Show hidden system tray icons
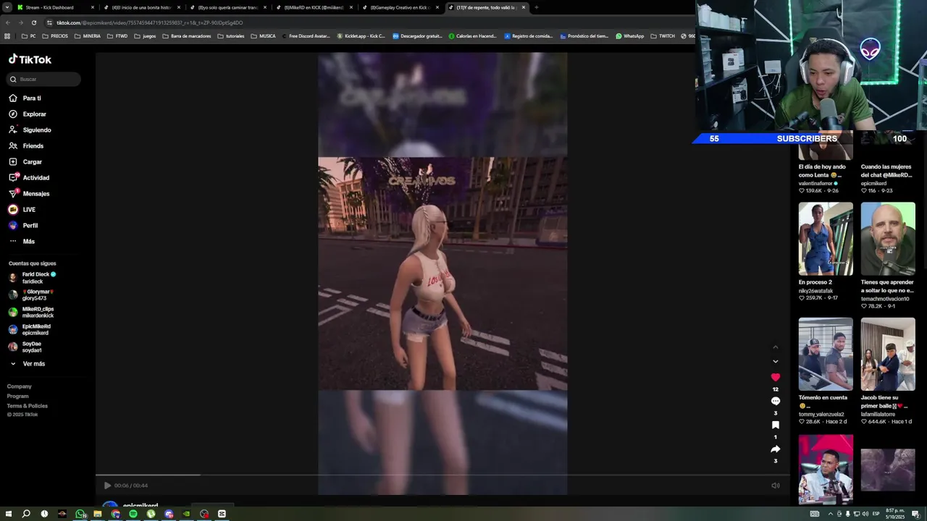Image resolution: width=927 pixels, height=521 pixels. (x=831, y=514)
